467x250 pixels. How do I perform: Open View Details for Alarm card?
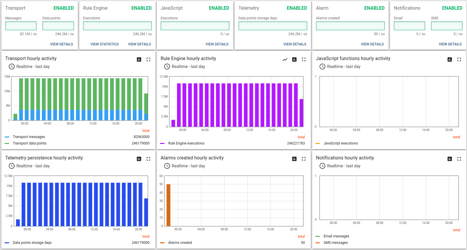click(x=372, y=44)
